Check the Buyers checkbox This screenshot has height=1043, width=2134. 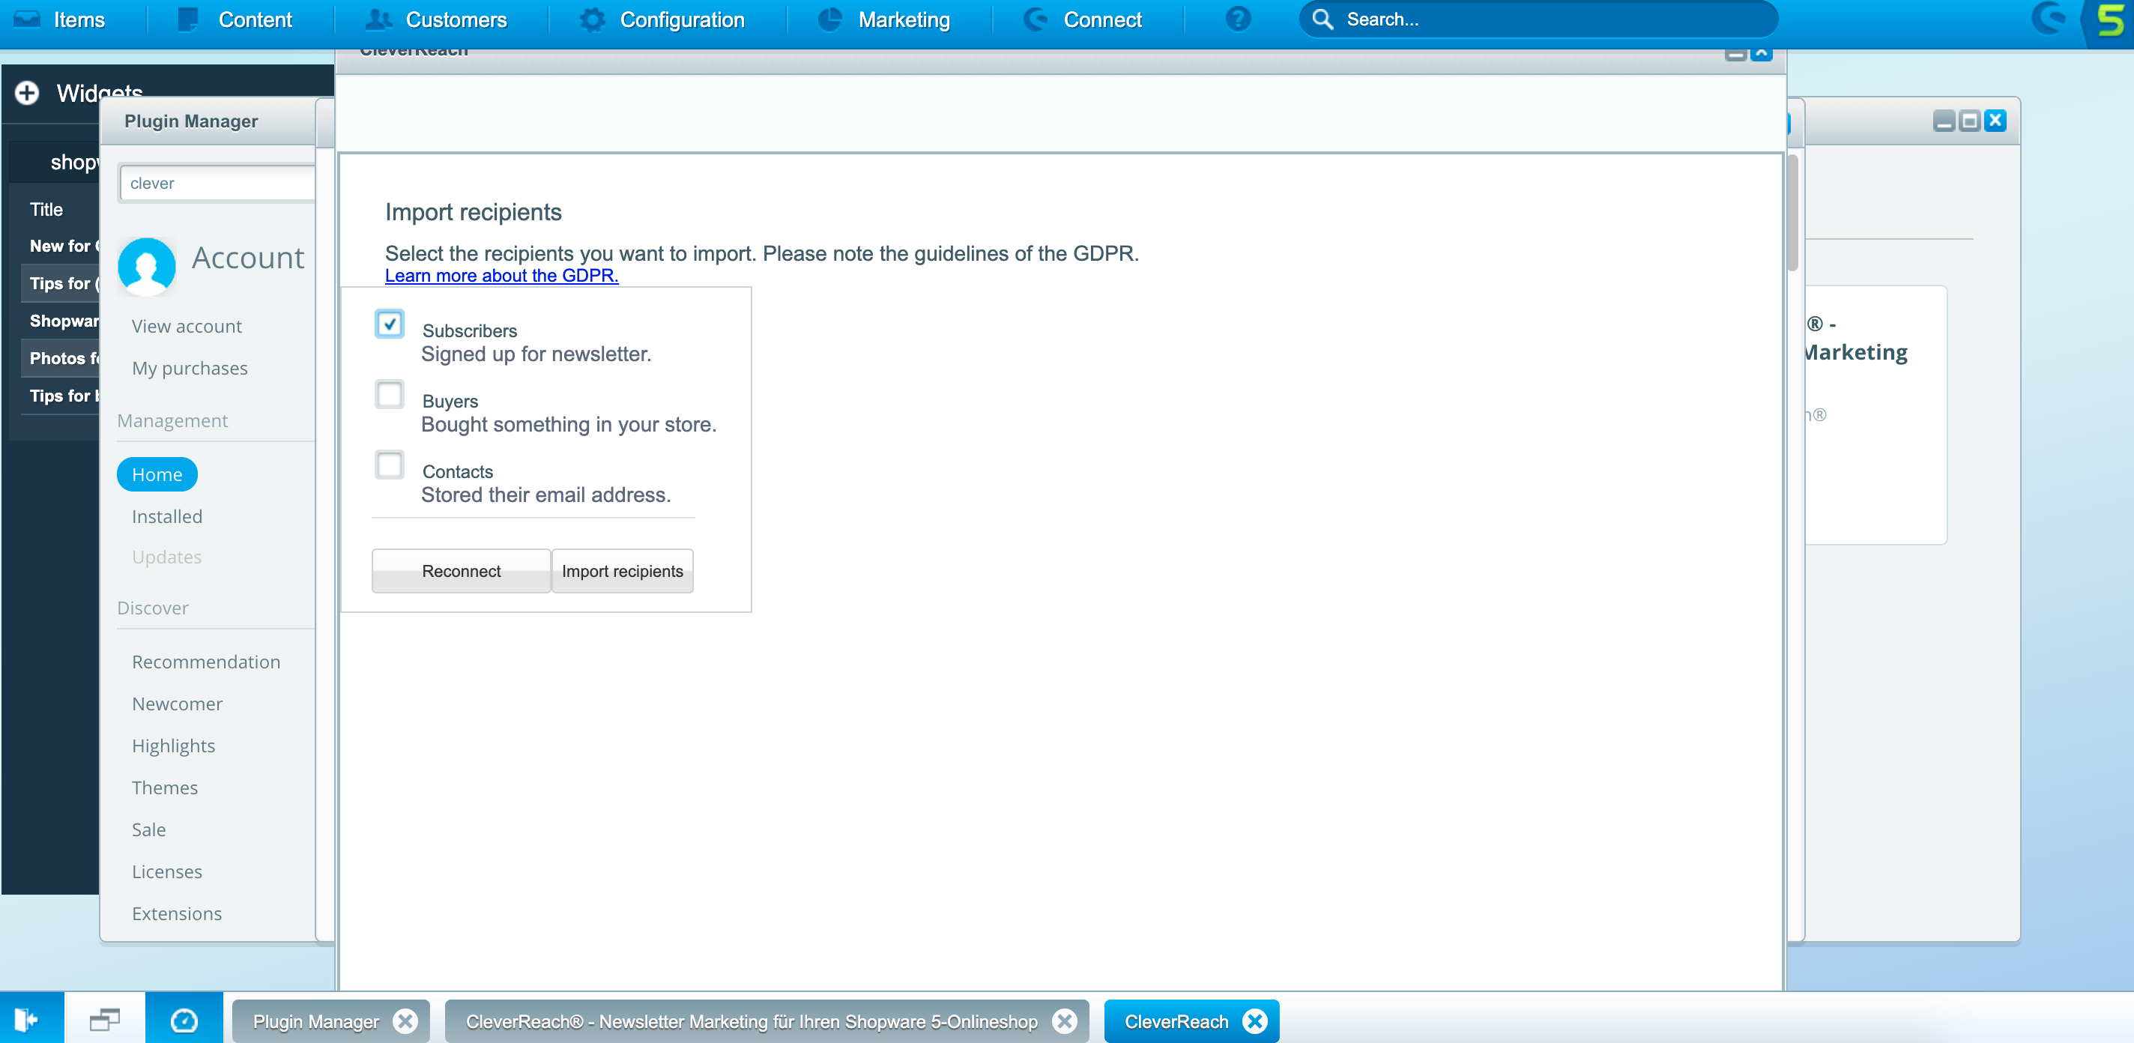pyautogui.click(x=390, y=394)
